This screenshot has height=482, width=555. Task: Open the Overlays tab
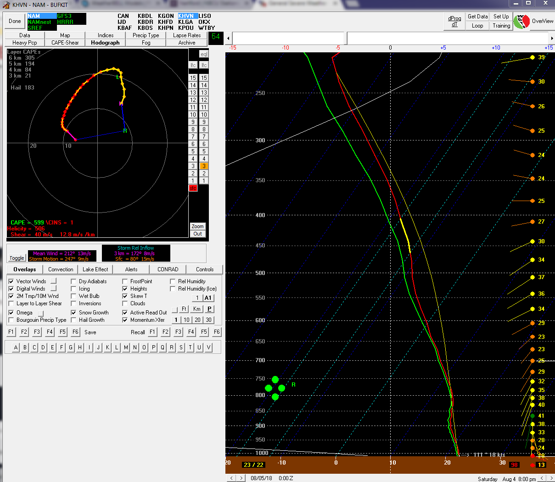(x=25, y=269)
